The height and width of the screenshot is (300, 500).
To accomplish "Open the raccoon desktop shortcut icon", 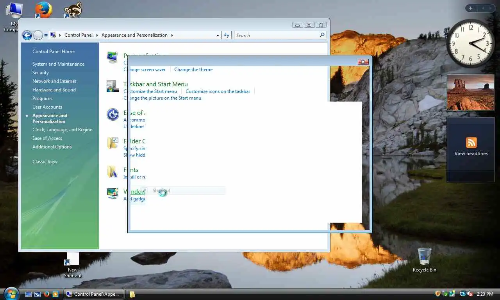I will 73,10.
